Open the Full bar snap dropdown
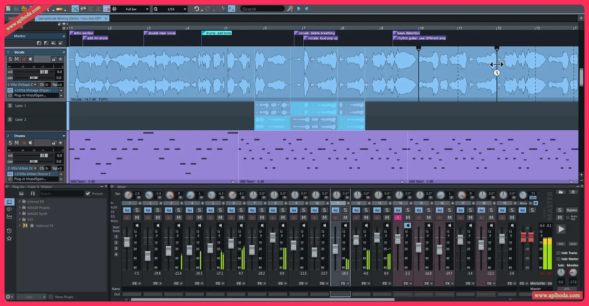The image size is (589, 306). click(147, 9)
